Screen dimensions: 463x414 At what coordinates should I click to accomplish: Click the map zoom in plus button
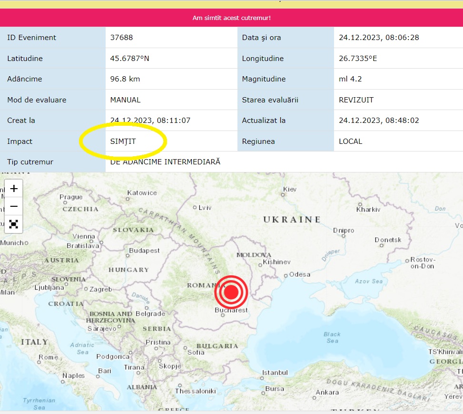click(14, 188)
